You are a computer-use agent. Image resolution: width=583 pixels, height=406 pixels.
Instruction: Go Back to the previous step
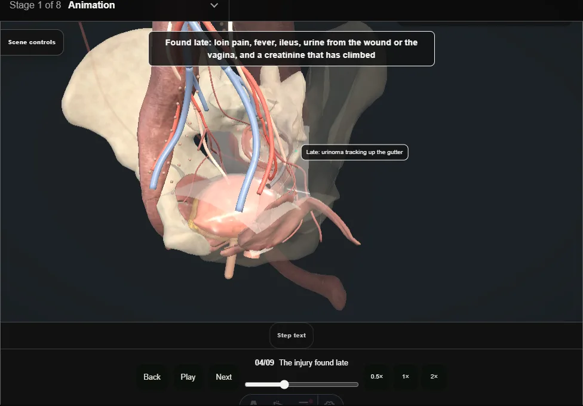152,377
